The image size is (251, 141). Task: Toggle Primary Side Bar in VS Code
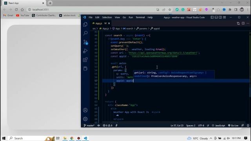point(212,17)
